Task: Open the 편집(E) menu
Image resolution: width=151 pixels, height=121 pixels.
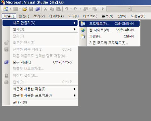Action: [x=24, y=16]
